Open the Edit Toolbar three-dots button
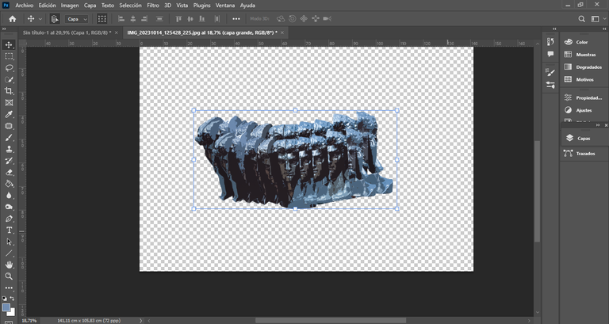 point(9,288)
